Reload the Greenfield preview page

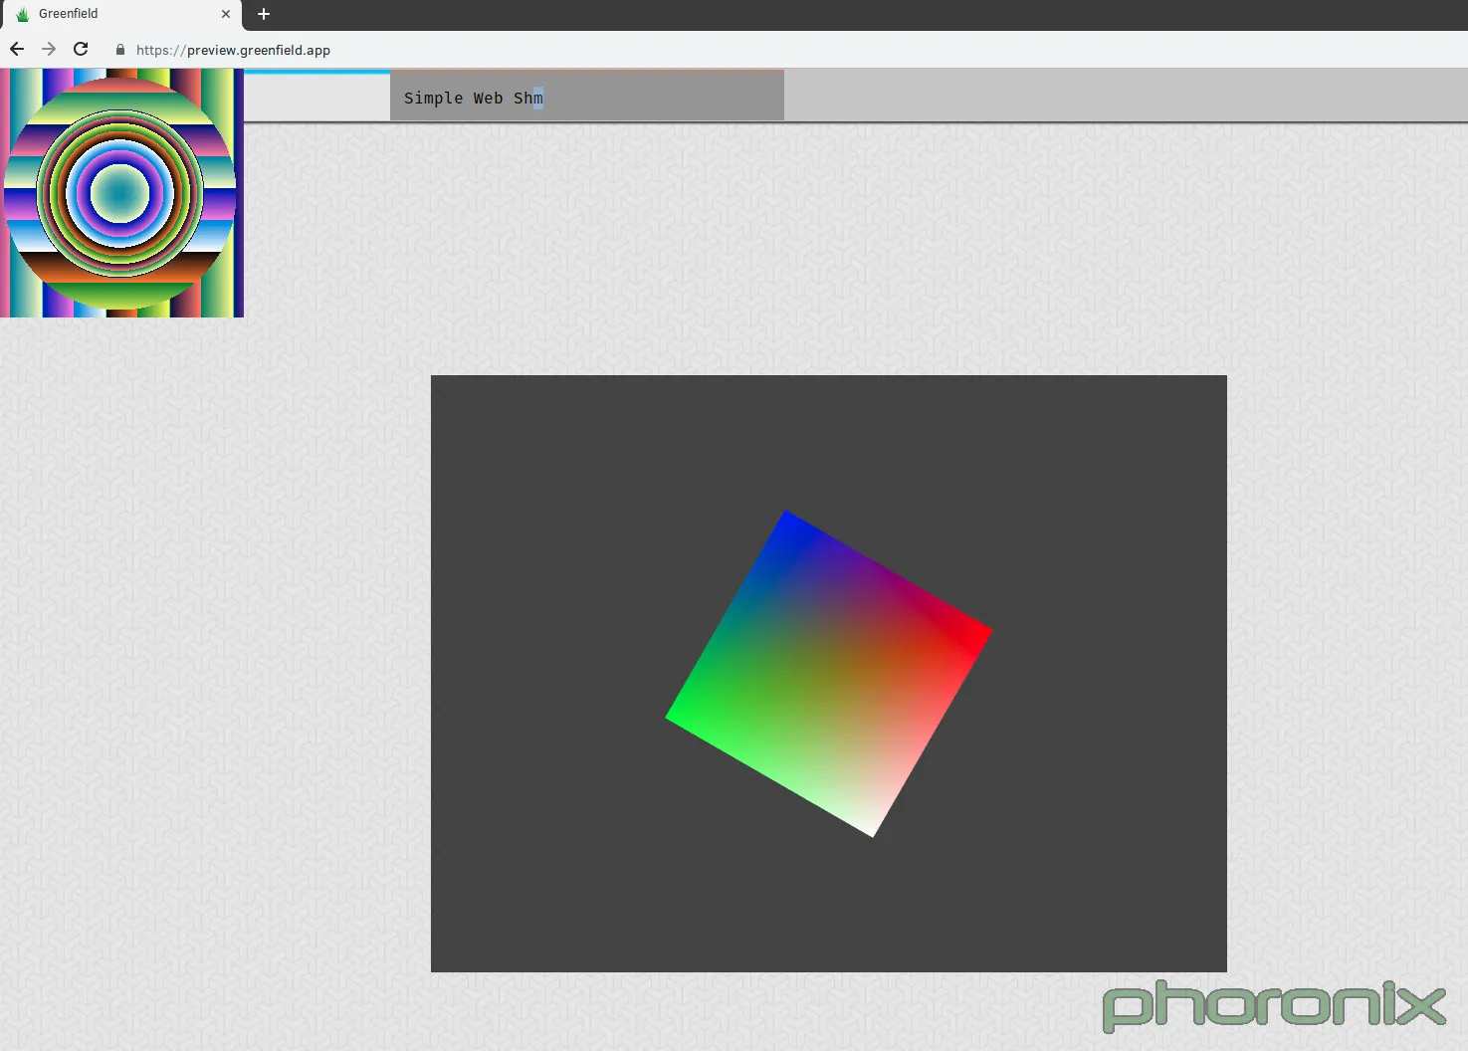tap(81, 49)
